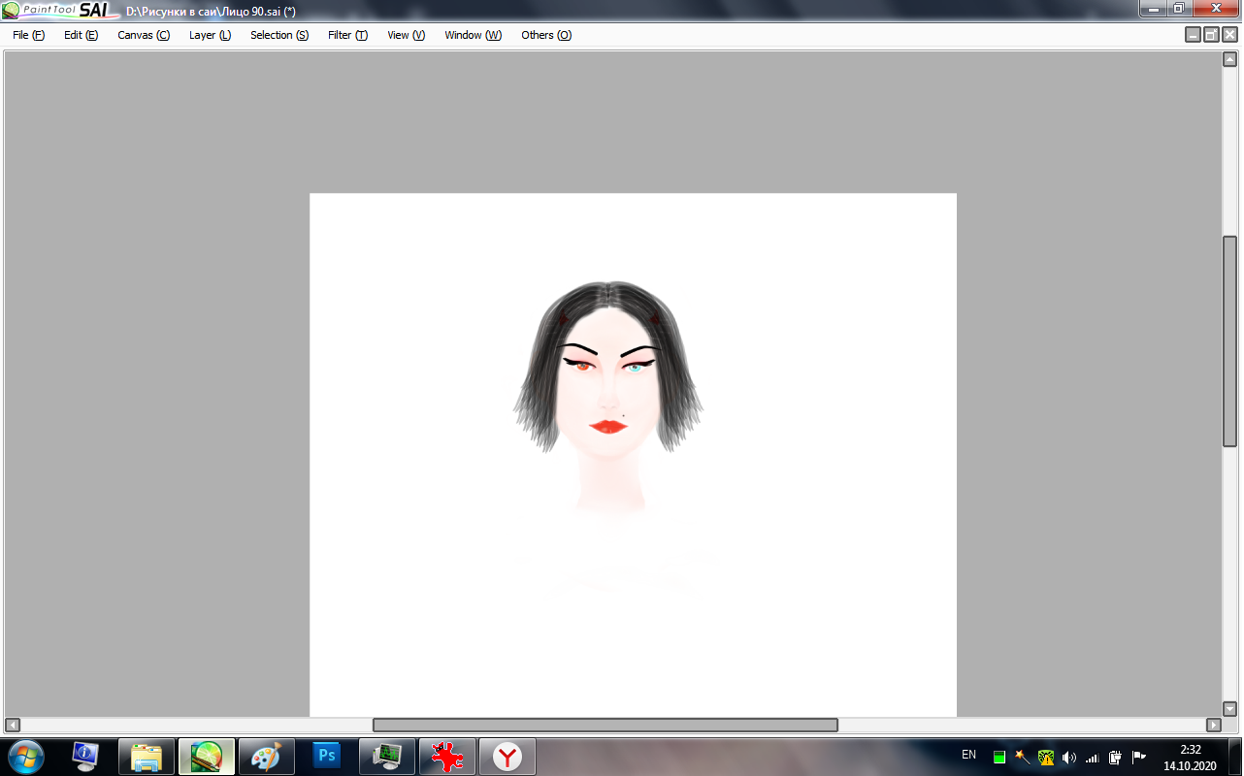Expand the Filter menu

point(347,35)
